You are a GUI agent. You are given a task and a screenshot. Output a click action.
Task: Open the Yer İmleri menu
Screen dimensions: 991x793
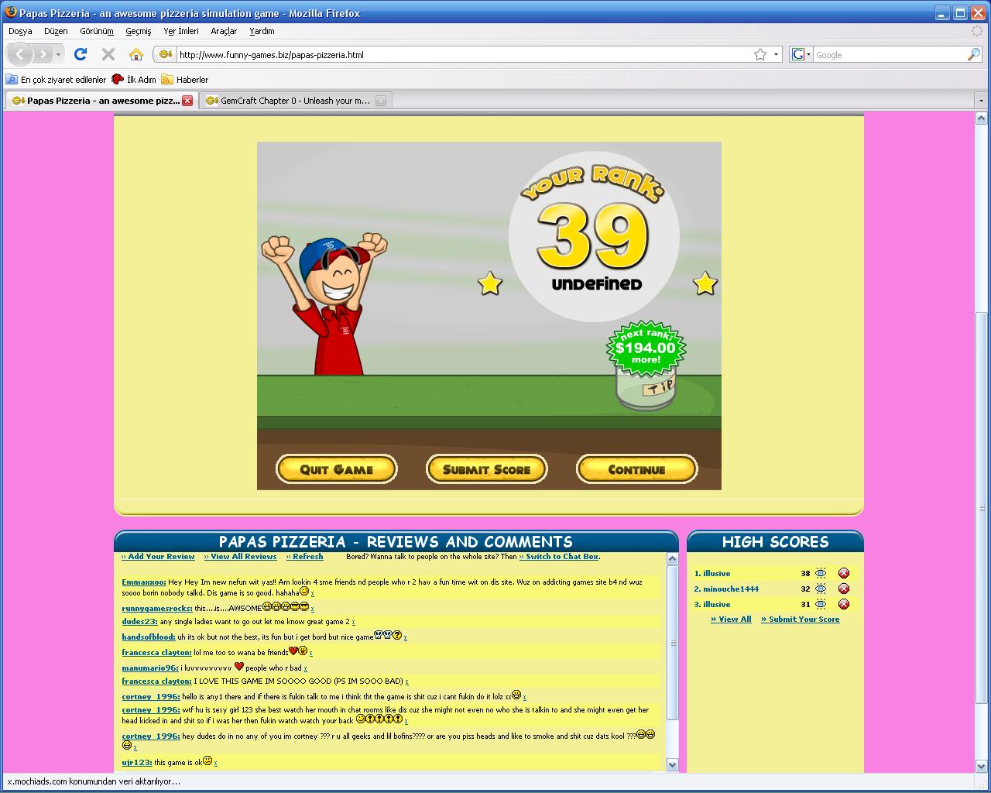tap(181, 31)
